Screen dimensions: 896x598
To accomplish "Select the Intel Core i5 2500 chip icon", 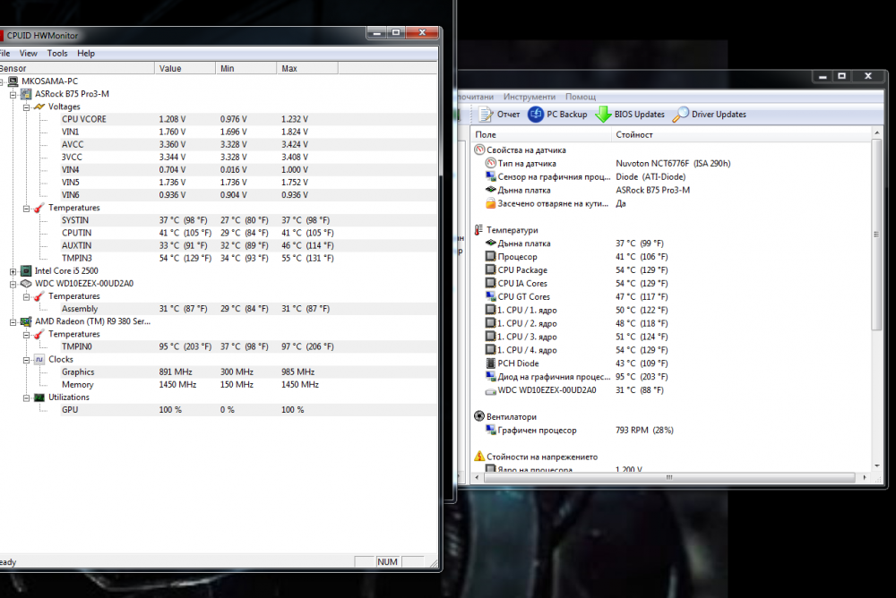I will 26,270.
